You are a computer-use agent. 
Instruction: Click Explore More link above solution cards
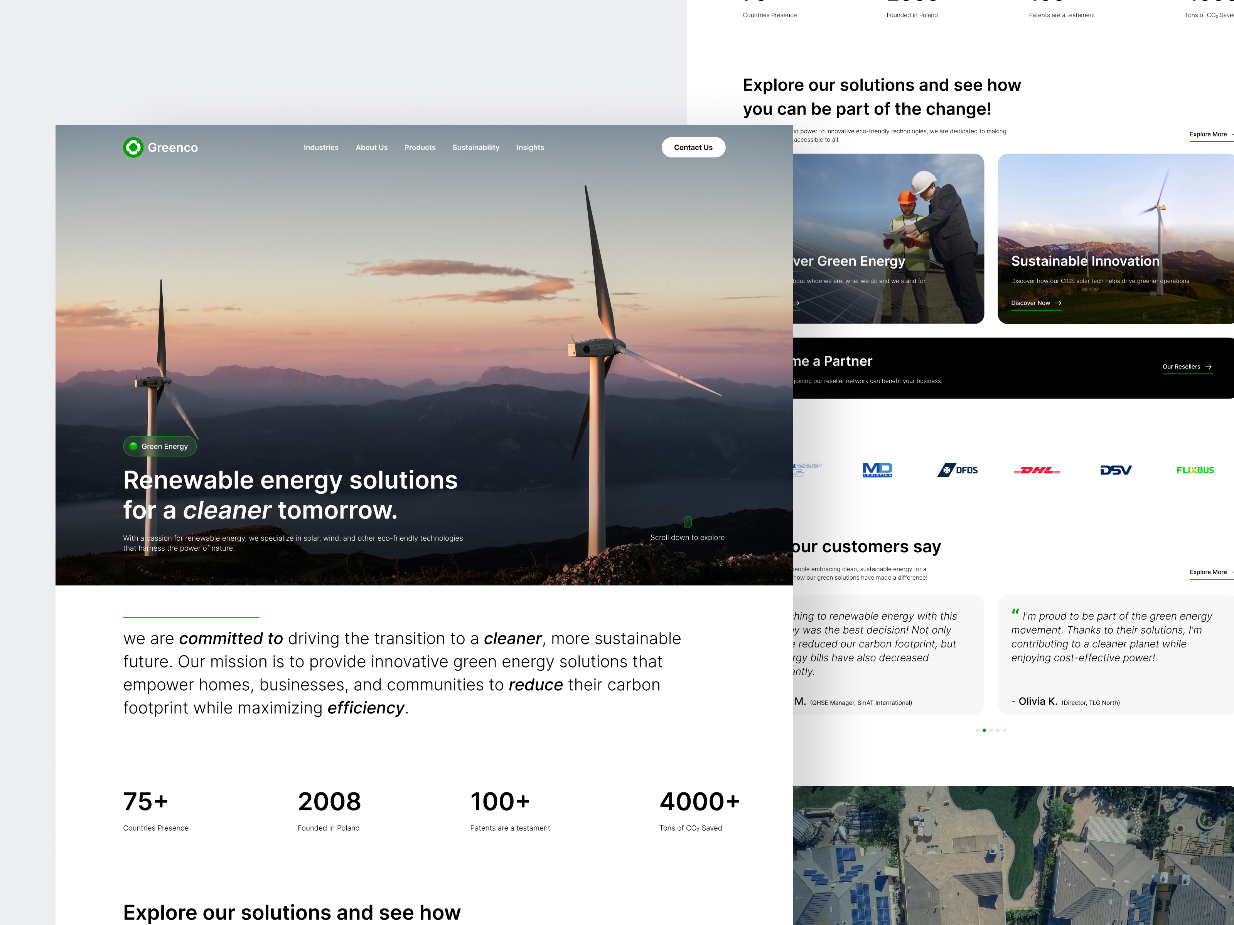(x=1208, y=135)
